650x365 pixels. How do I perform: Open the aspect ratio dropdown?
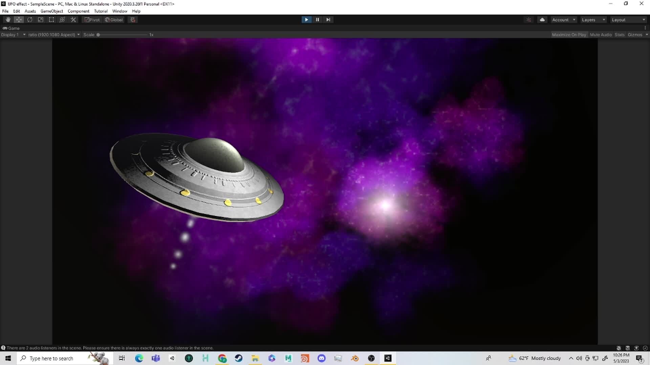point(53,34)
